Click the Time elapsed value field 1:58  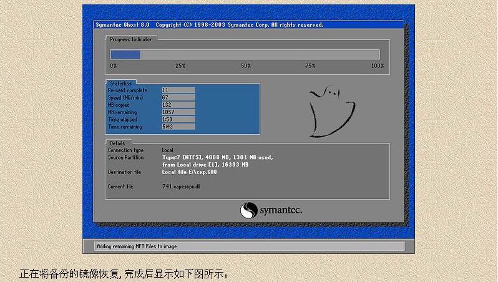pyautogui.click(x=178, y=119)
